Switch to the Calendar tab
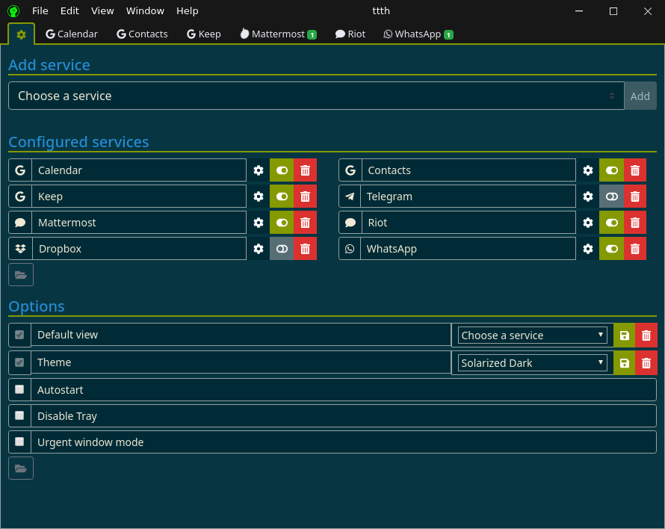The height and width of the screenshot is (529, 665). pyautogui.click(x=72, y=34)
